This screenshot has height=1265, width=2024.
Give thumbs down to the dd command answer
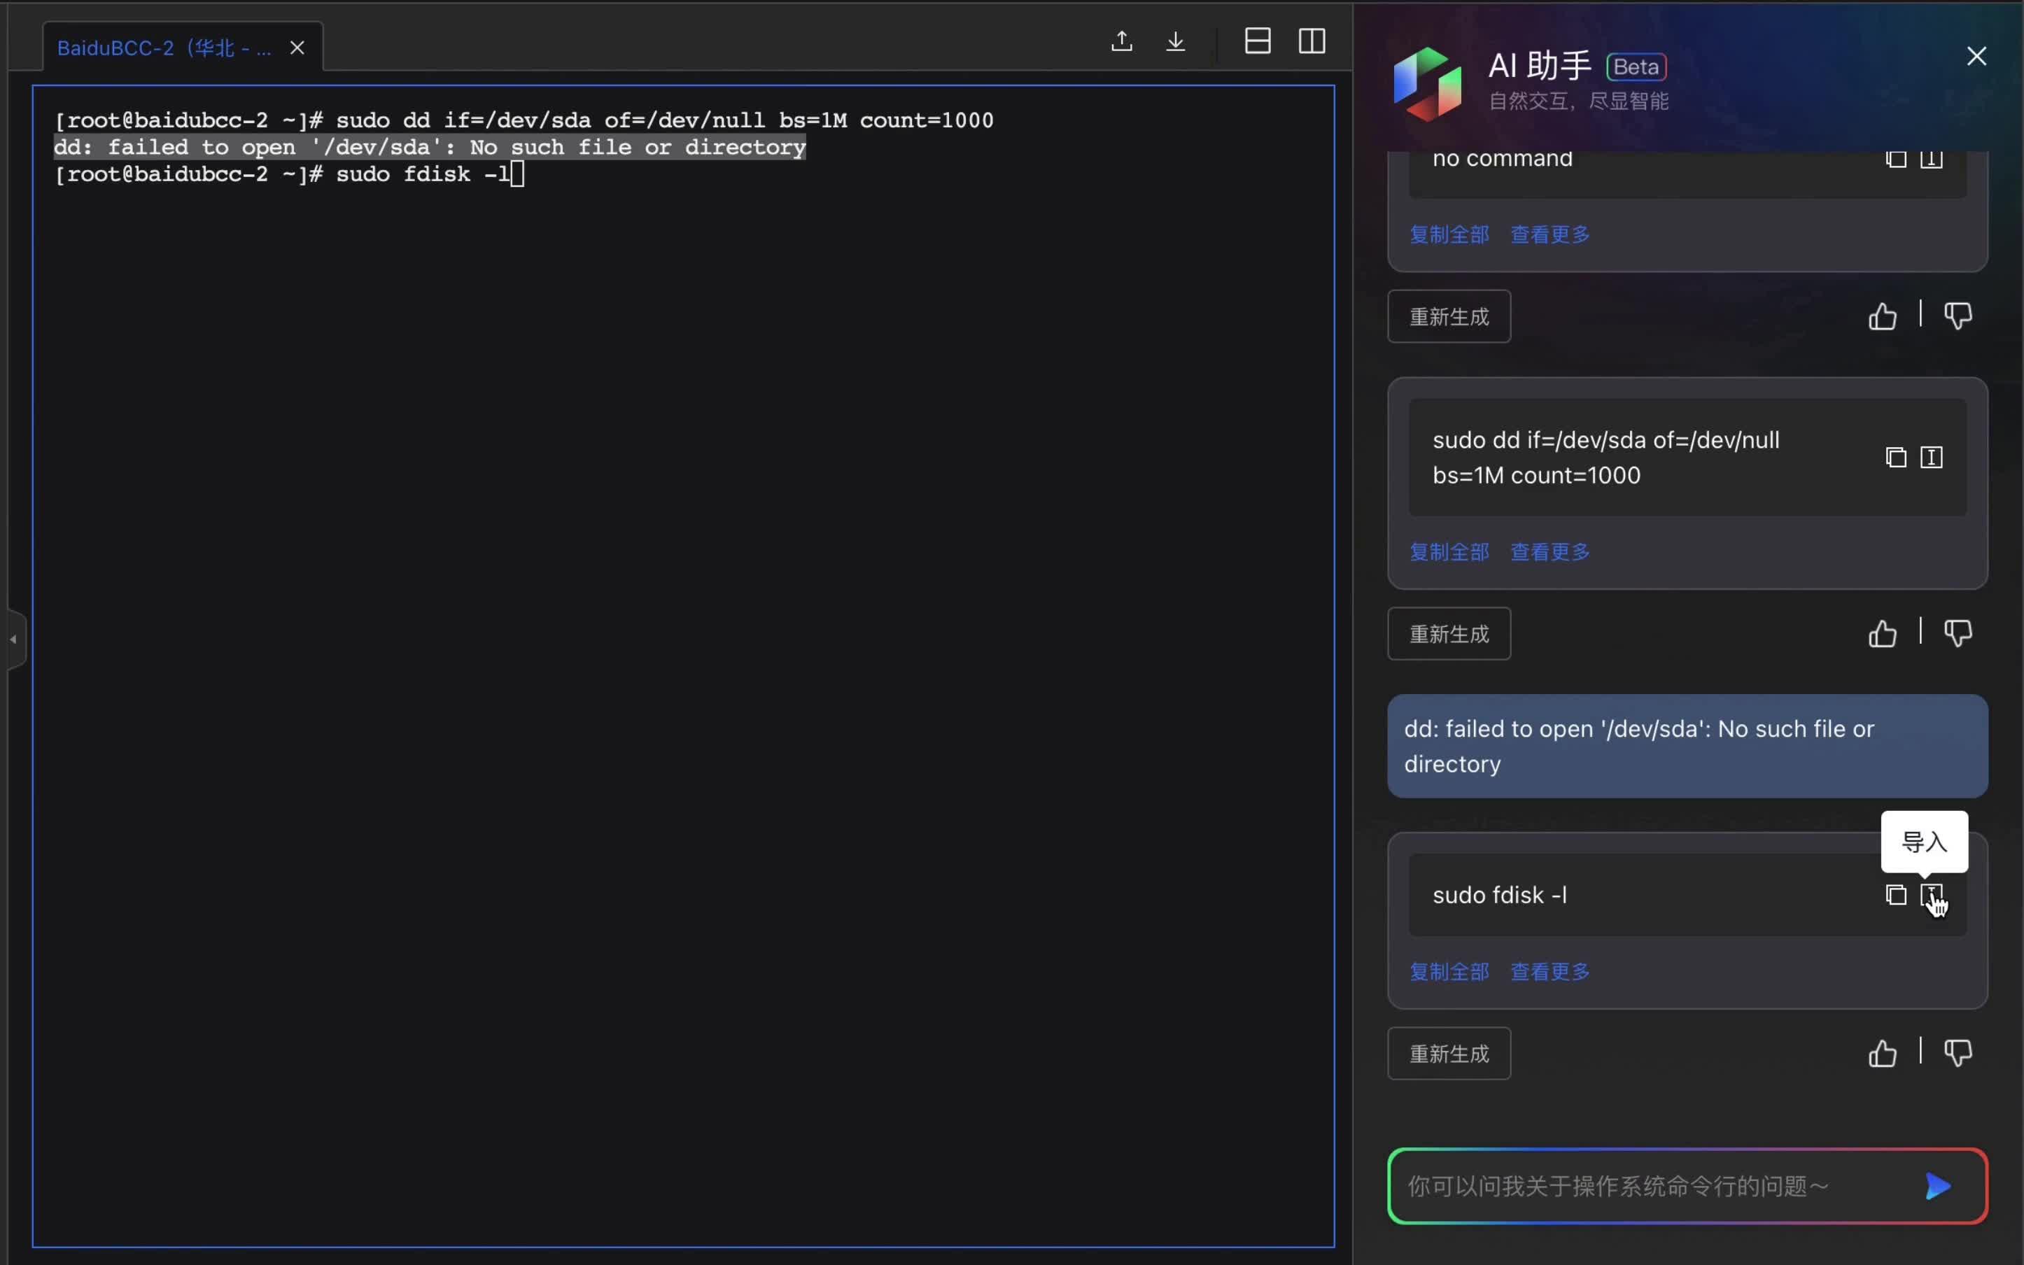click(1958, 634)
